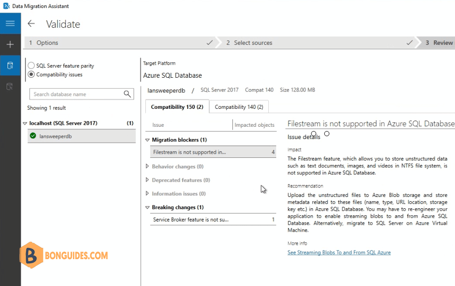The height and width of the screenshot is (286, 455).
Task: Go to step 2 Select sources
Action: 319,43
